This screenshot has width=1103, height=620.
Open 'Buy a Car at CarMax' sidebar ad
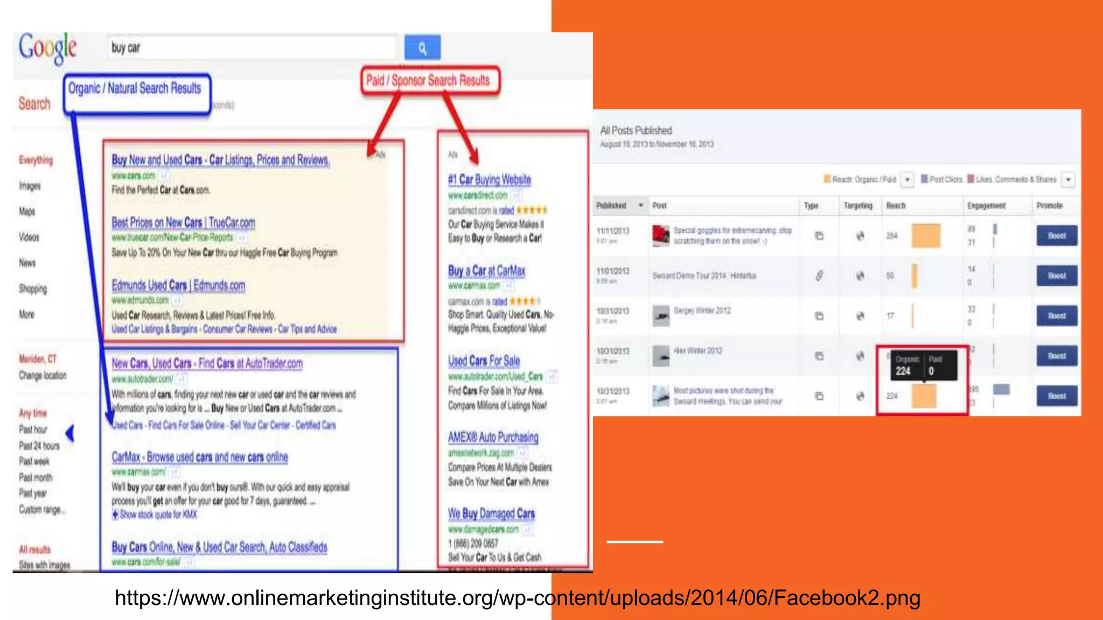487,271
